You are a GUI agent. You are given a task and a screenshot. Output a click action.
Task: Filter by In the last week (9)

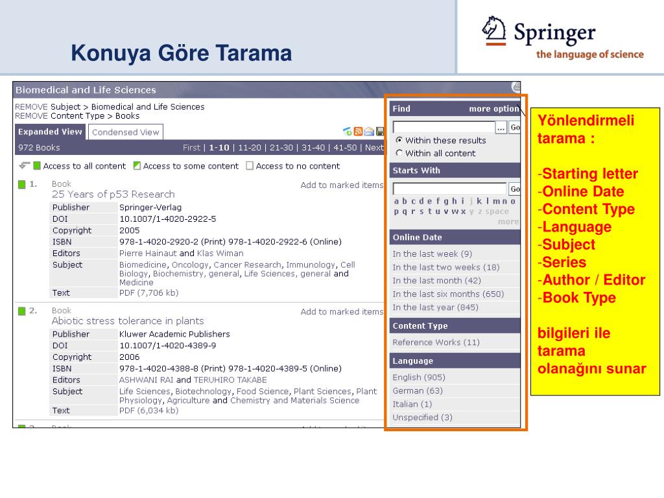coord(432,254)
